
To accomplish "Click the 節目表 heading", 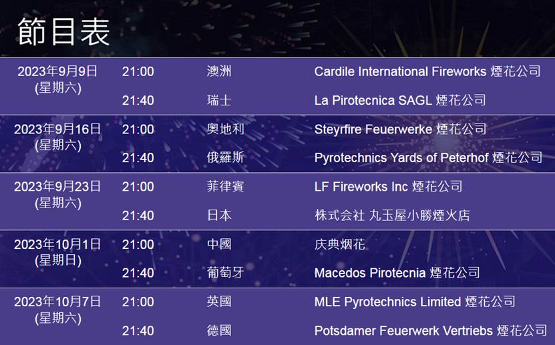I will pyautogui.click(x=63, y=32).
